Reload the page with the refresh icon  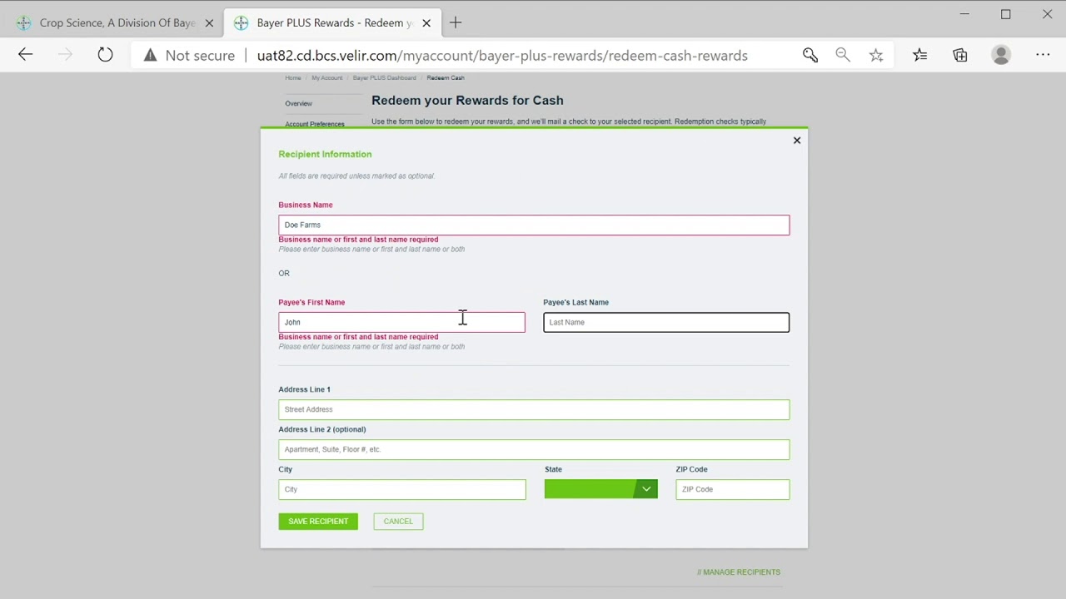click(x=105, y=55)
